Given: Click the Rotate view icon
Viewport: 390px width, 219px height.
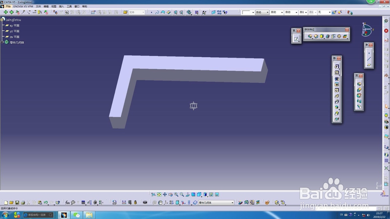Looking at the screenshot, I should pyautogui.click(x=170, y=194).
